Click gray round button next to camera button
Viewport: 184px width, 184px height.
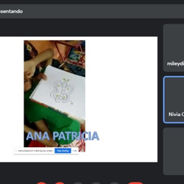point(78,183)
